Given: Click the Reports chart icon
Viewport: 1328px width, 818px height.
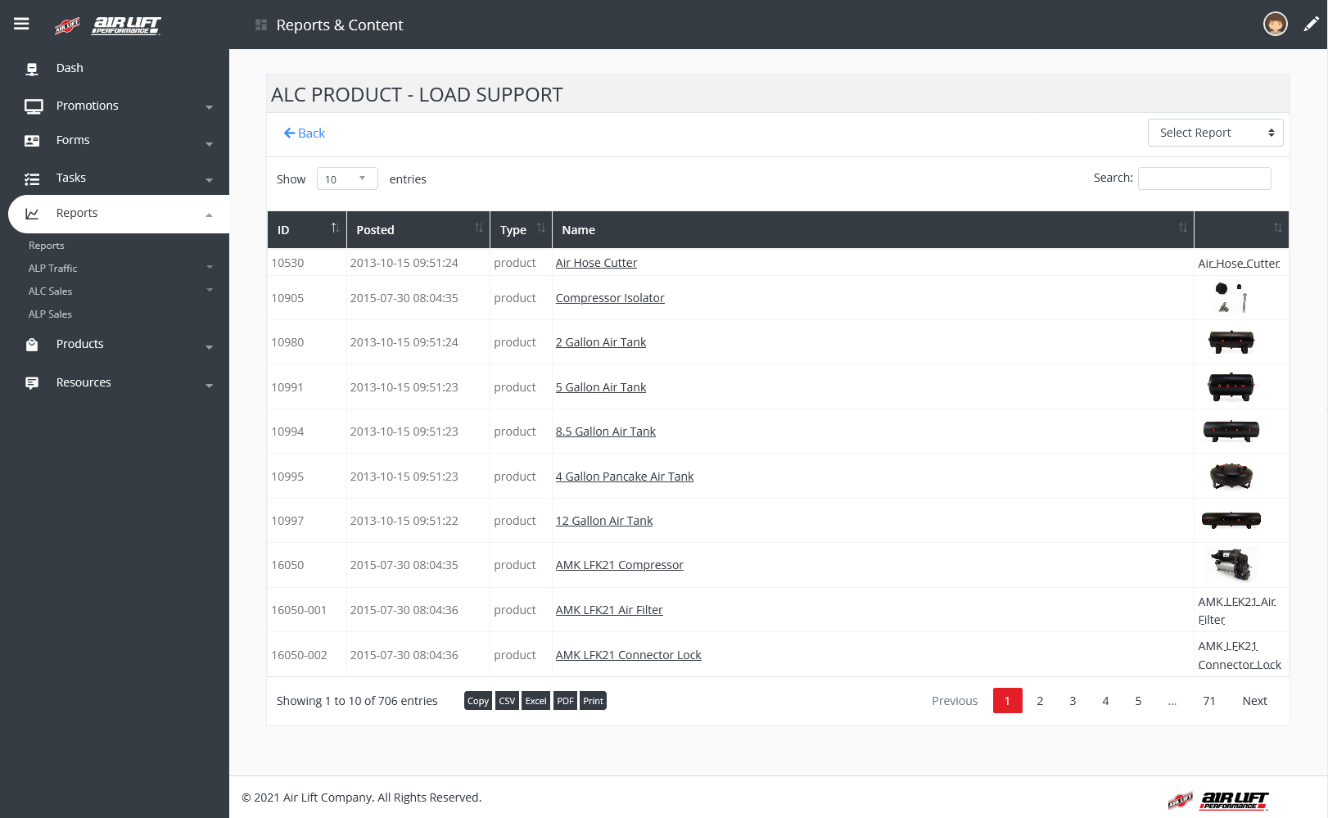Looking at the screenshot, I should pos(32,214).
